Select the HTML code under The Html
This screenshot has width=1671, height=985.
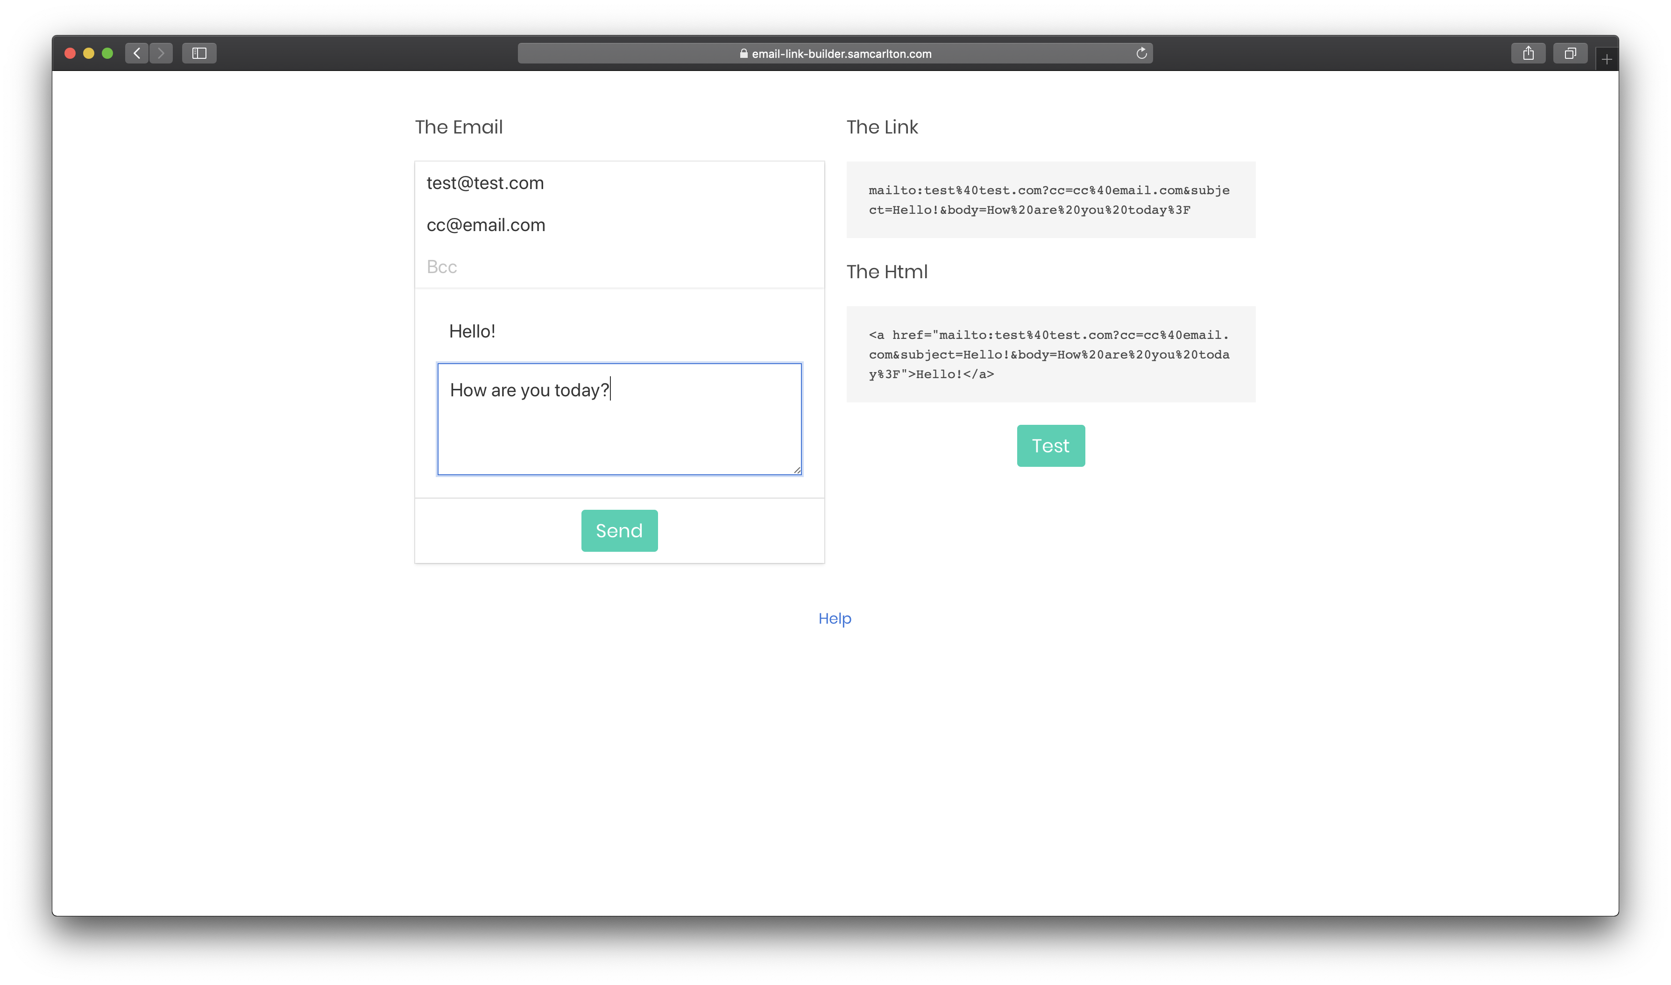click(1049, 354)
